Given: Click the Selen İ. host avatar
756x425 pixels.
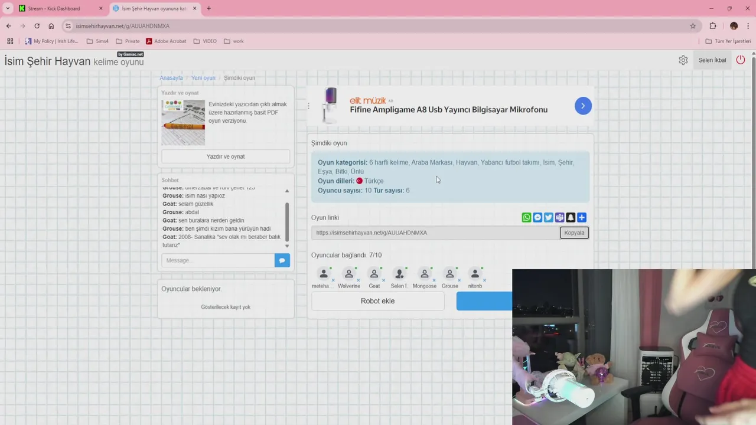Looking at the screenshot, I should [x=399, y=274].
